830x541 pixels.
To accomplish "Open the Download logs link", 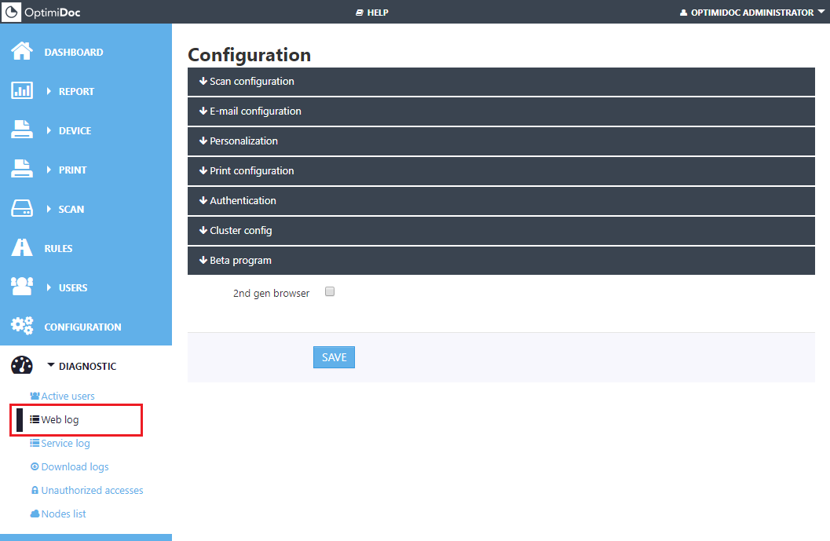I will click(74, 467).
